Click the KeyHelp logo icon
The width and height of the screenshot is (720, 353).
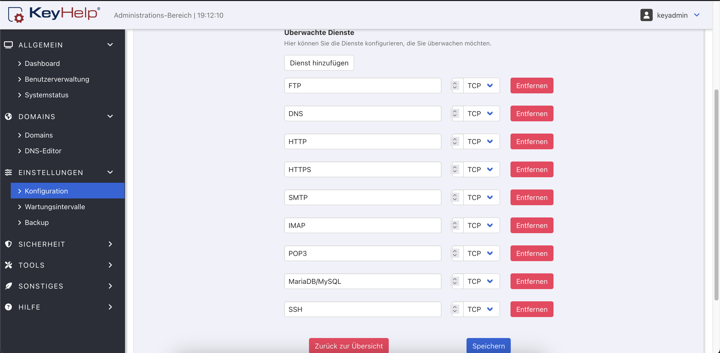[x=16, y=14]
